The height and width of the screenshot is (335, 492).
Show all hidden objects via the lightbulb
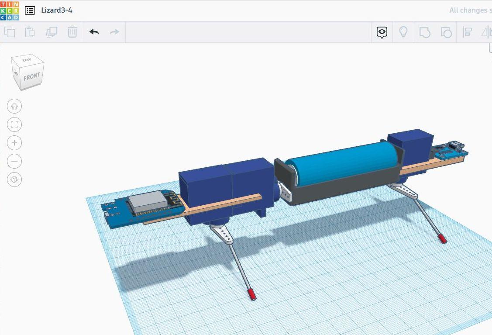click(403, 32)
